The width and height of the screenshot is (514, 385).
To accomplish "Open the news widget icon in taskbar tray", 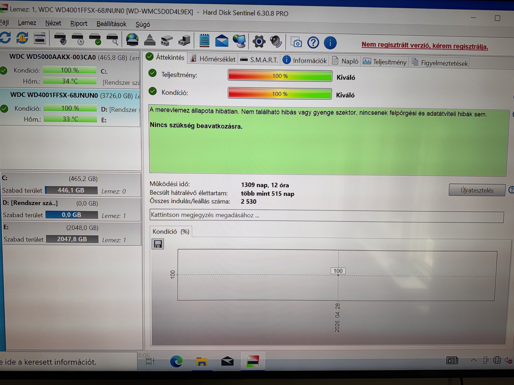I will [452, 360].
